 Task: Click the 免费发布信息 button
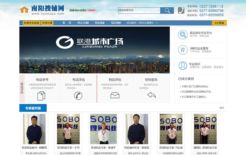pyautogui.click(x=31, y=23)
